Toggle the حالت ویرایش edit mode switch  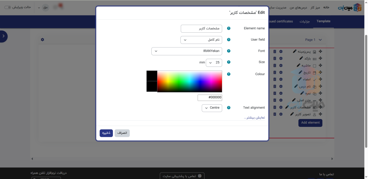[8, 7]
